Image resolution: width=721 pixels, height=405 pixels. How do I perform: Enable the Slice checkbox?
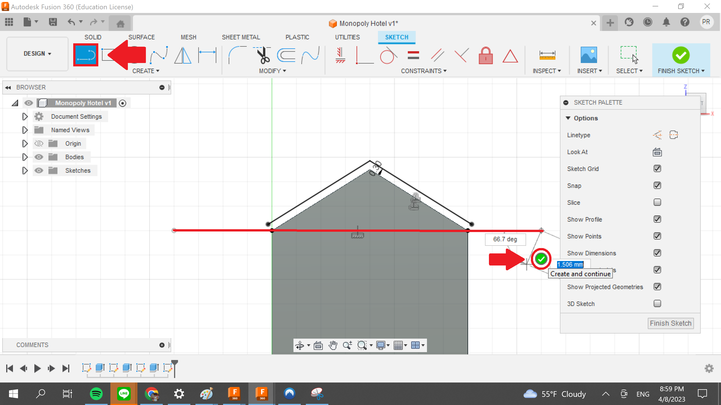[x=657, y=202]
